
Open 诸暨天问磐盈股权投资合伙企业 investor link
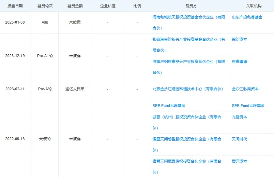click(187, 145)
